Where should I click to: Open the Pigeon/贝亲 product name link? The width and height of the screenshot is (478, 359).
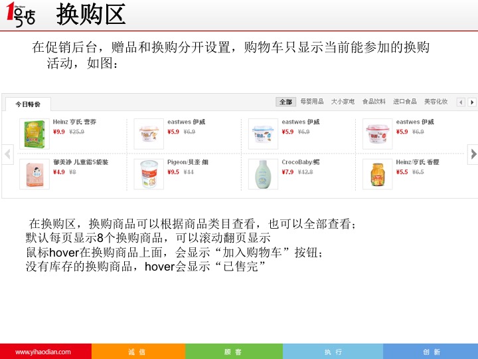pos(188,162)
